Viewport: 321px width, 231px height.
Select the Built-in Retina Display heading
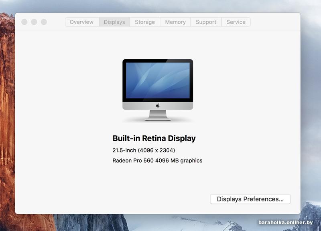[x=154, y=139]
